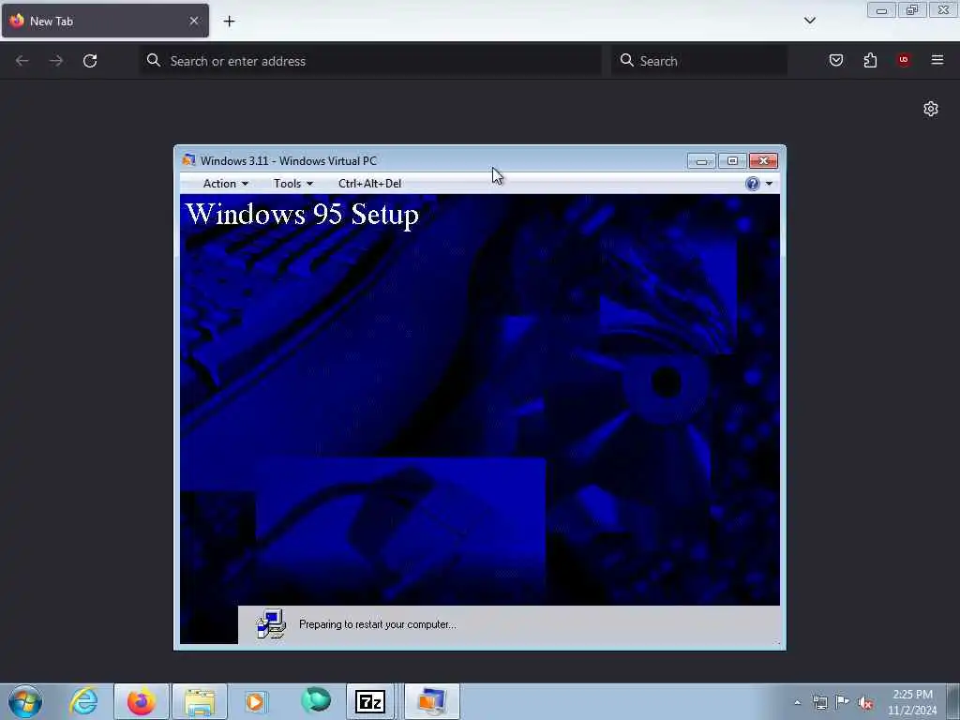Viewport: 960px width, 720px height.
Task: Show hidden tray icons arrow
Action: (797, 702)
